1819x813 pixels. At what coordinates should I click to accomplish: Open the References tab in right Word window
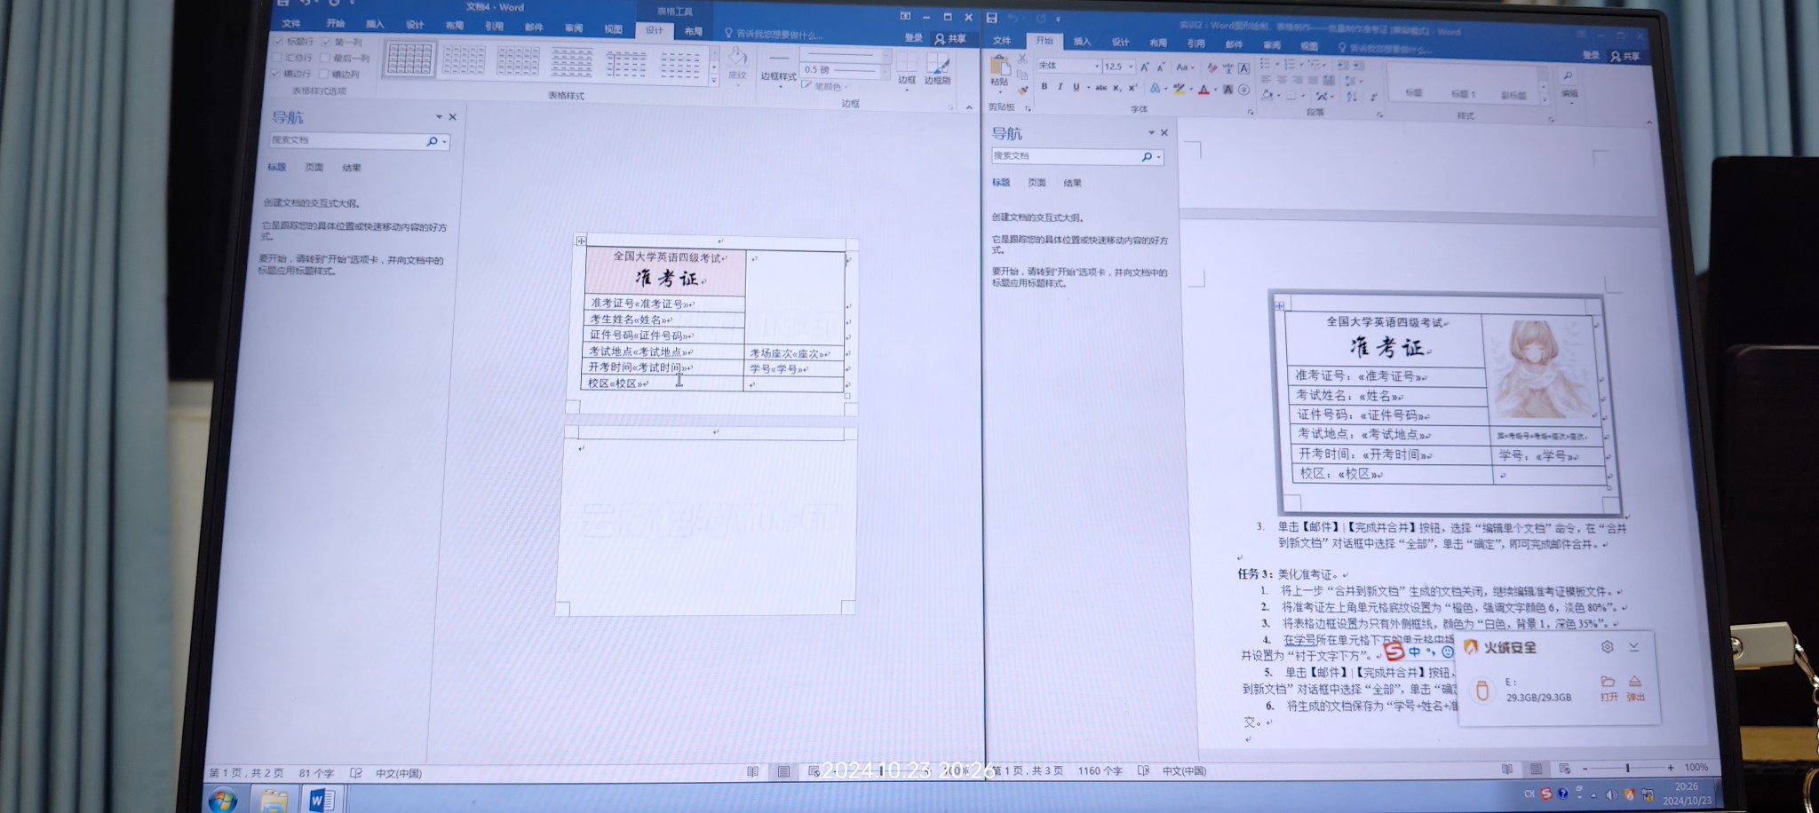point(1195,43)
